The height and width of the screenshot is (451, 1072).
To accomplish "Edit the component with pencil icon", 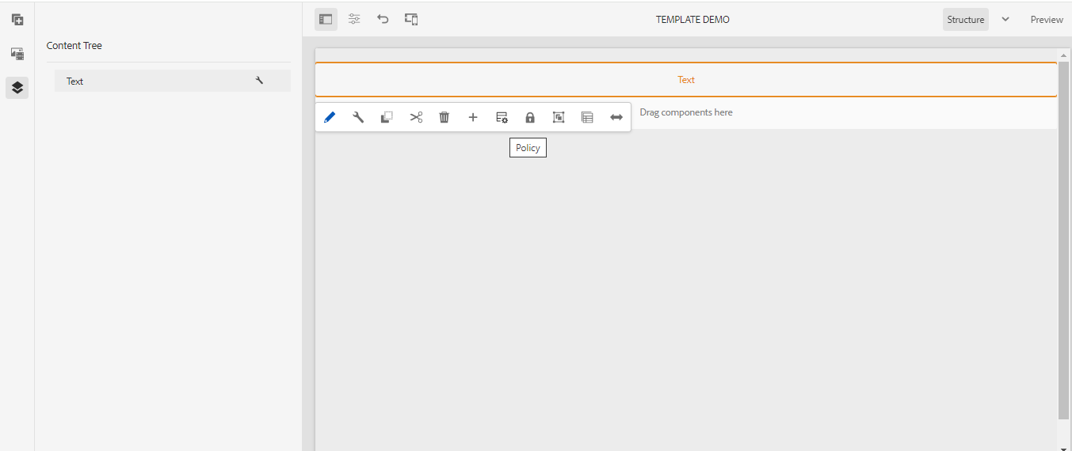I will 330,117.
